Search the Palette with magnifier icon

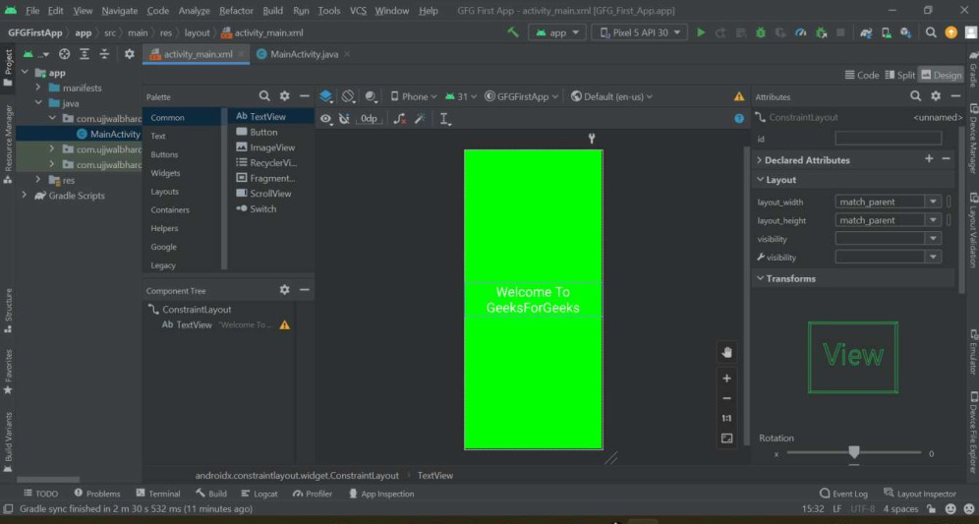click(x=264, y=96)
